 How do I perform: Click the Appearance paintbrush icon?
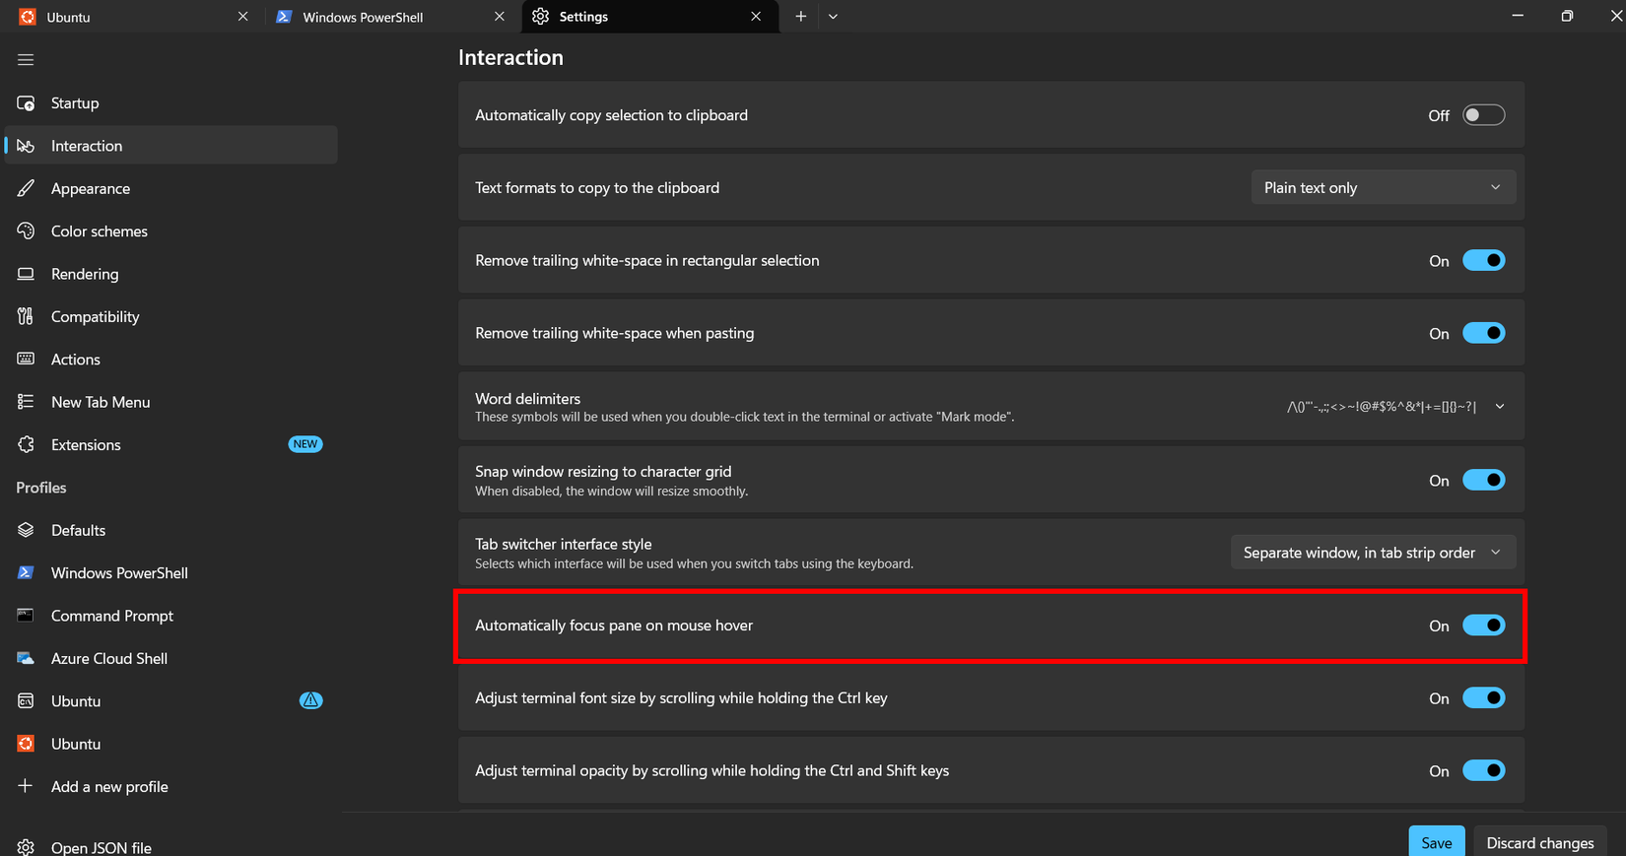click(x=26, y=188)
